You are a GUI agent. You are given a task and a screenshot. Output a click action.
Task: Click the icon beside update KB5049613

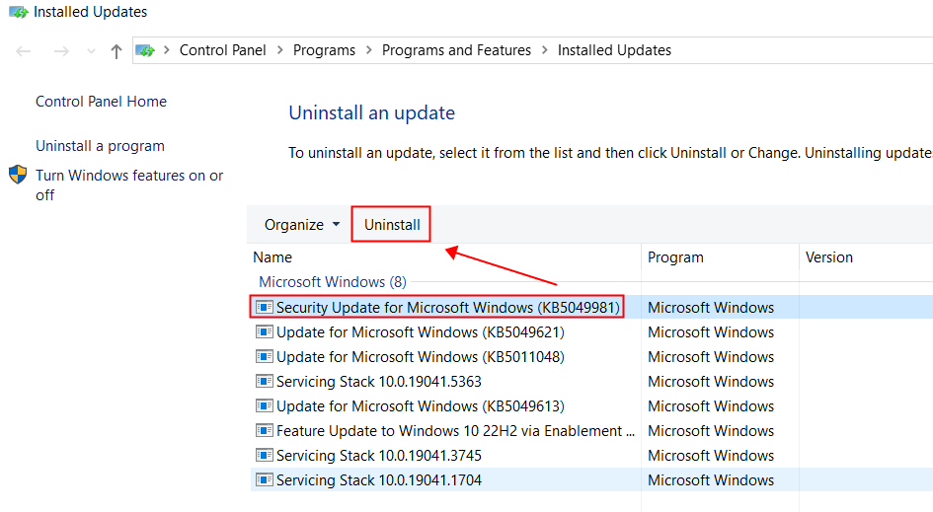coord(265,406)
